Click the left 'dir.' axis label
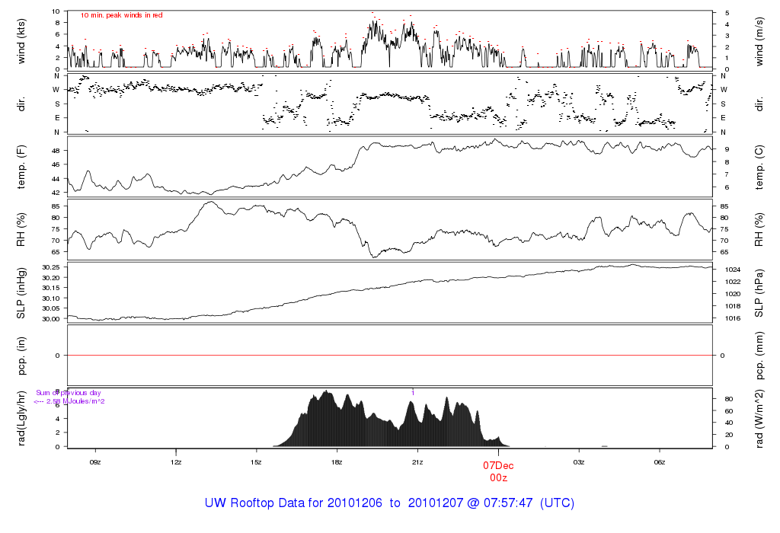 [x=21, y=104]
